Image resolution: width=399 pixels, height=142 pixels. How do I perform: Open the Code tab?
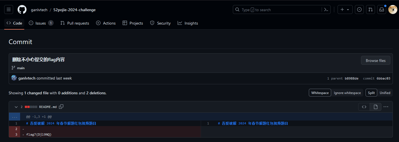point(14,23)
